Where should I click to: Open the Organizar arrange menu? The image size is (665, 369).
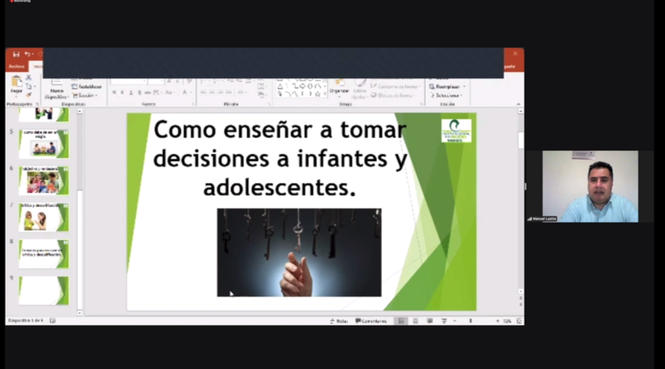(x=339, y=87)
